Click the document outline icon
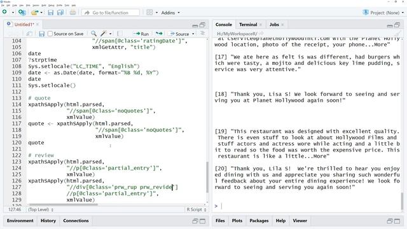This screenshot has width=407, height=229. click(x=202, y=33)
